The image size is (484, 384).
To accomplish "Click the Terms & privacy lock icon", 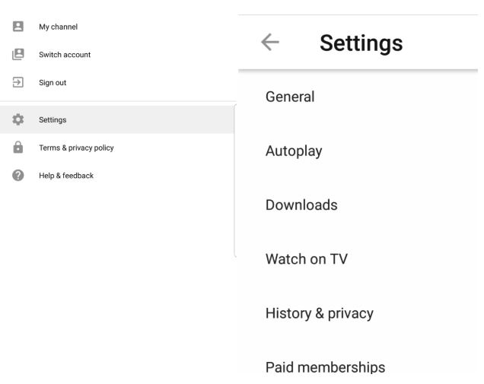I will tap(18, 147).
